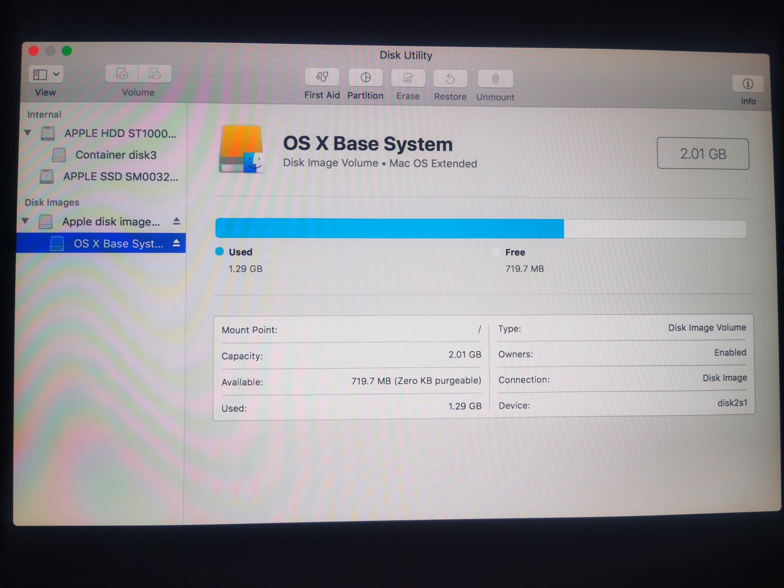Click the Disk Image Volume type value
Viewport: 784px width, 588px height.
pyautogui.click(x=707, y=327)
